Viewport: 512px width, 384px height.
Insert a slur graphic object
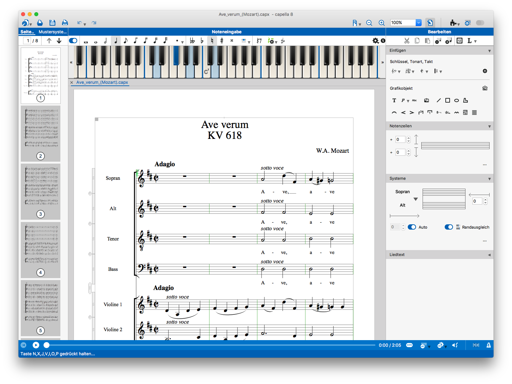[394, 112]
